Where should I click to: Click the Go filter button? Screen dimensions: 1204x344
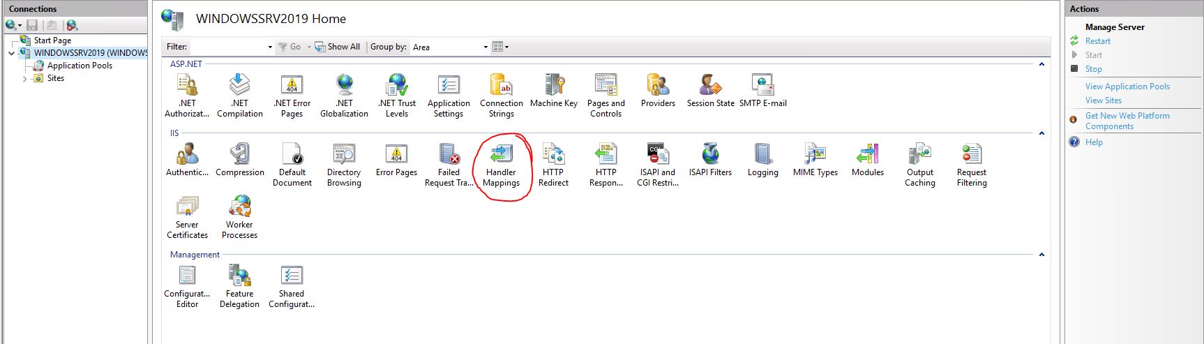click(289, 47)
